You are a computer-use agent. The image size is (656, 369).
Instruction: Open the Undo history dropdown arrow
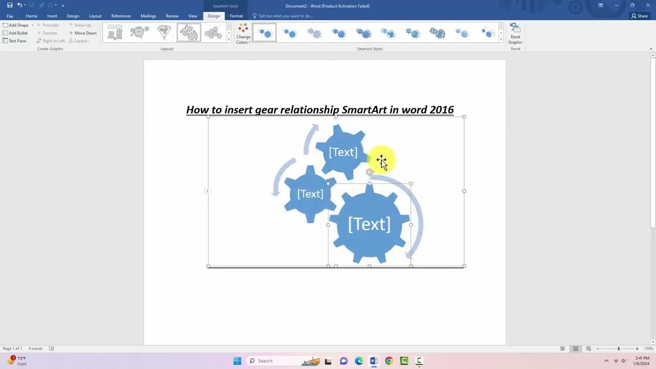click(25, 5)
